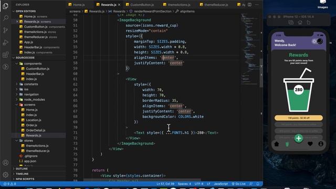Viewport: 336px width, 189px height.
Task: Click the LF line ending in status bar
Action: pyautogui.click(x=208, y=184)
